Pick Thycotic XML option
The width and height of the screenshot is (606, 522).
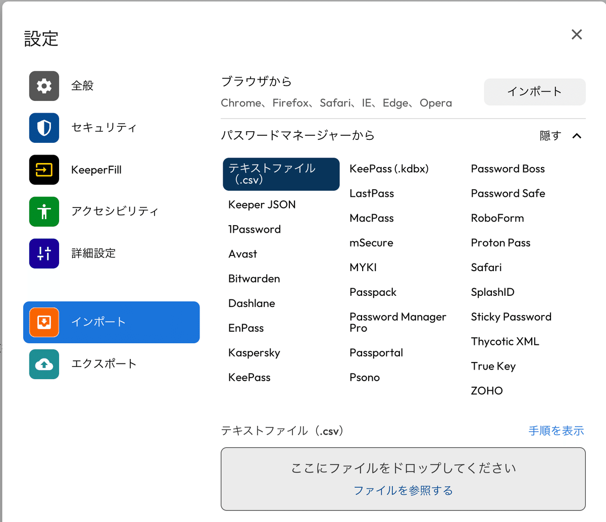pyautogui.click(x=505, y=342)
